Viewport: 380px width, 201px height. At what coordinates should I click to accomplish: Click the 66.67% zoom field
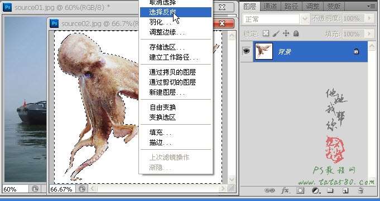pos(62,189)
